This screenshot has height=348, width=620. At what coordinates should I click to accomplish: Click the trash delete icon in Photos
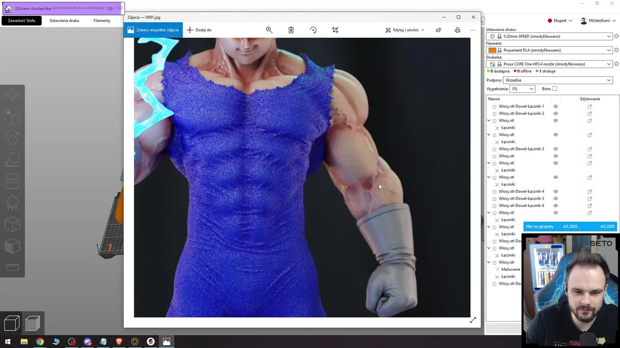(291, 30)
